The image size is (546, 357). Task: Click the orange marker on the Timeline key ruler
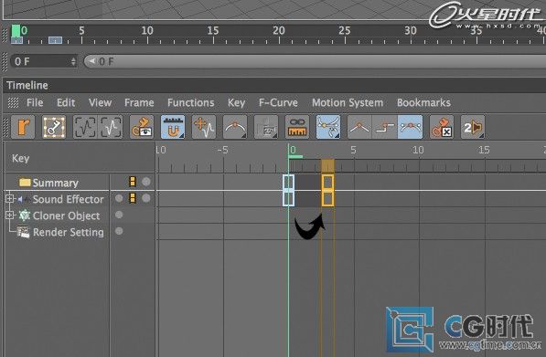pyautogui.click(x=327, y=166)
